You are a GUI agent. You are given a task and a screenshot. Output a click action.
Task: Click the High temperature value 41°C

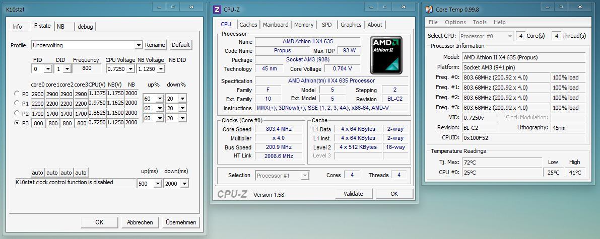coord(575,173)
